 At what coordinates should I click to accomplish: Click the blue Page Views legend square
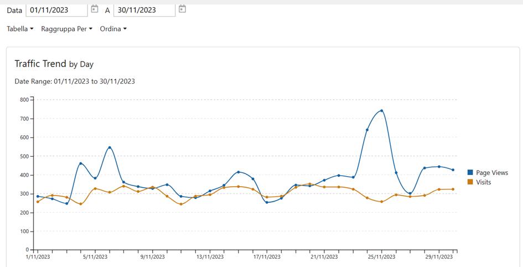click(x=470, y=173)
